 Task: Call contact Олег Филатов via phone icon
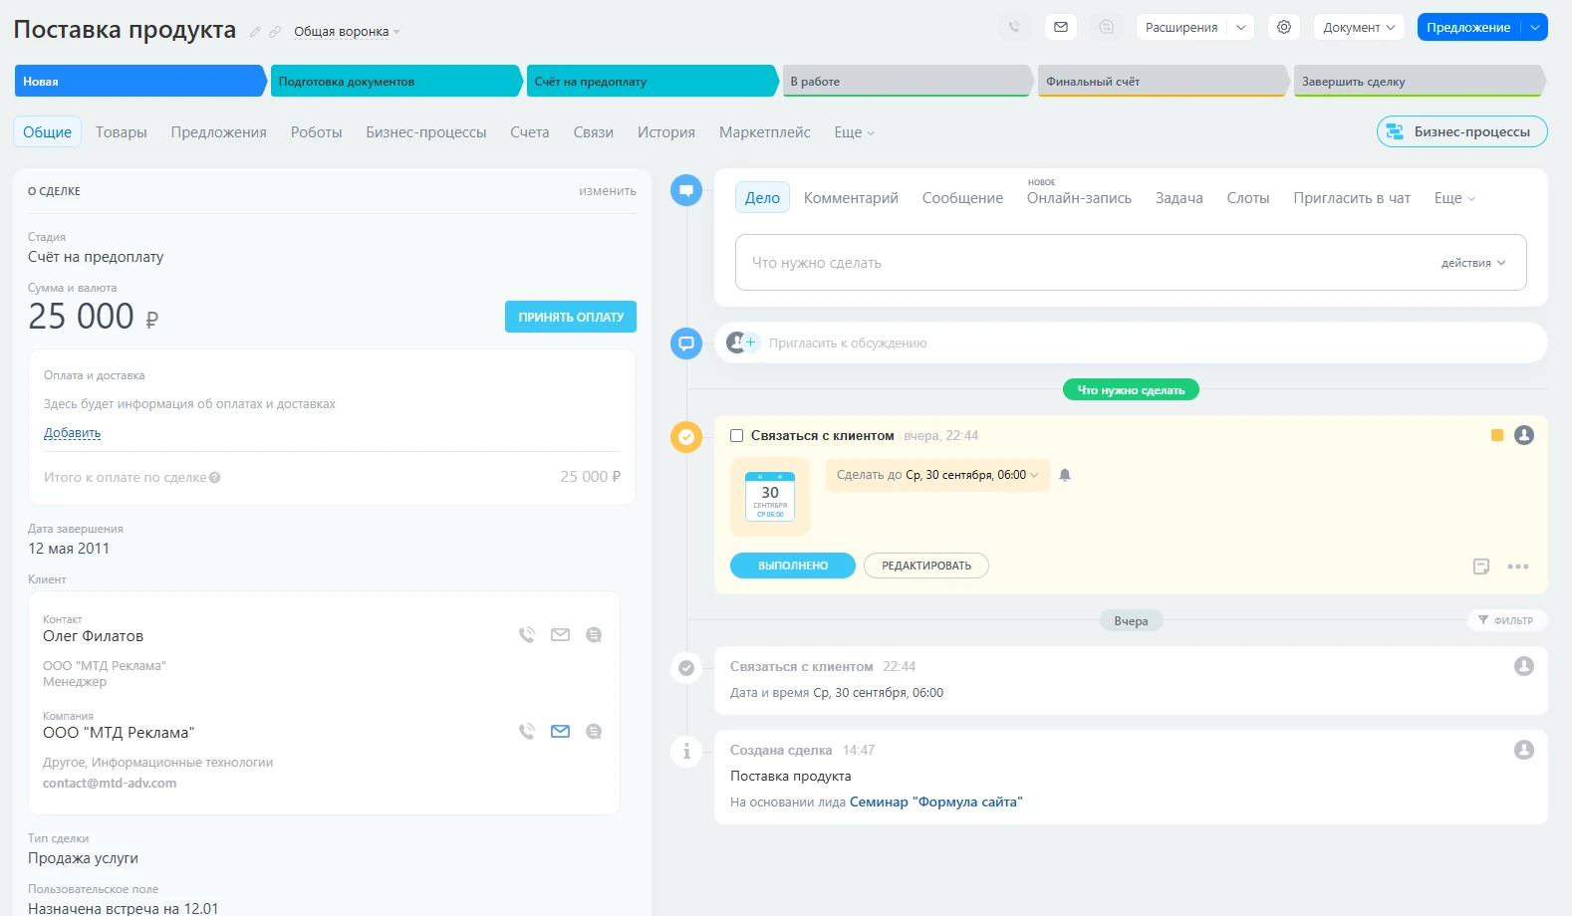(x=527, y=634)
